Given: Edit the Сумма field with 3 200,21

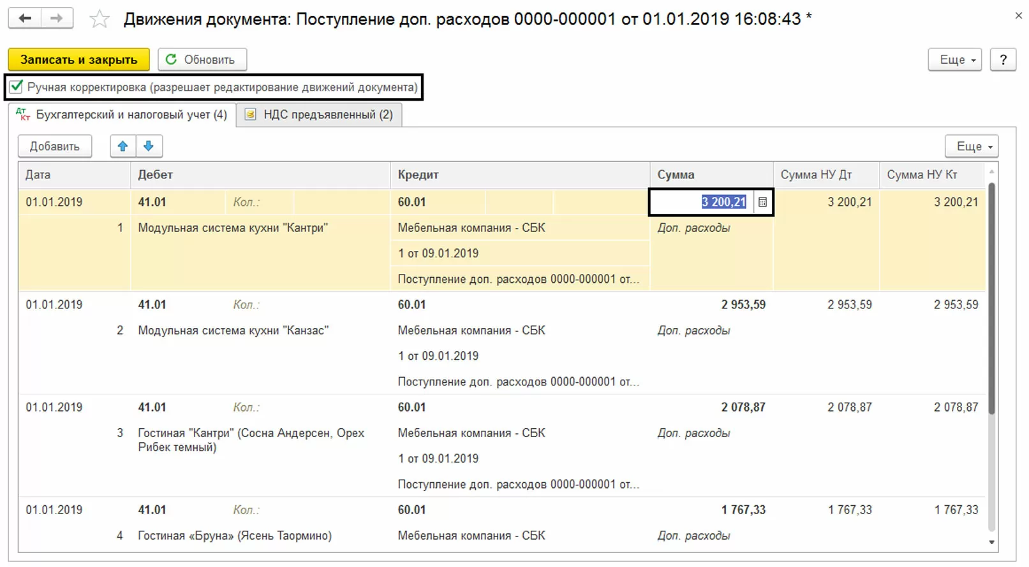Looking at the screenshot, I should click(x=702, y=203).
